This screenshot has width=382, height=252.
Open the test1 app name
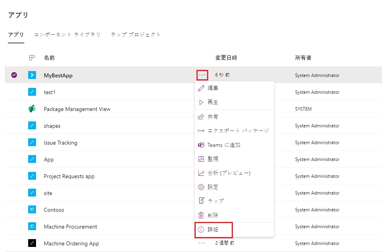coord(49,92)
